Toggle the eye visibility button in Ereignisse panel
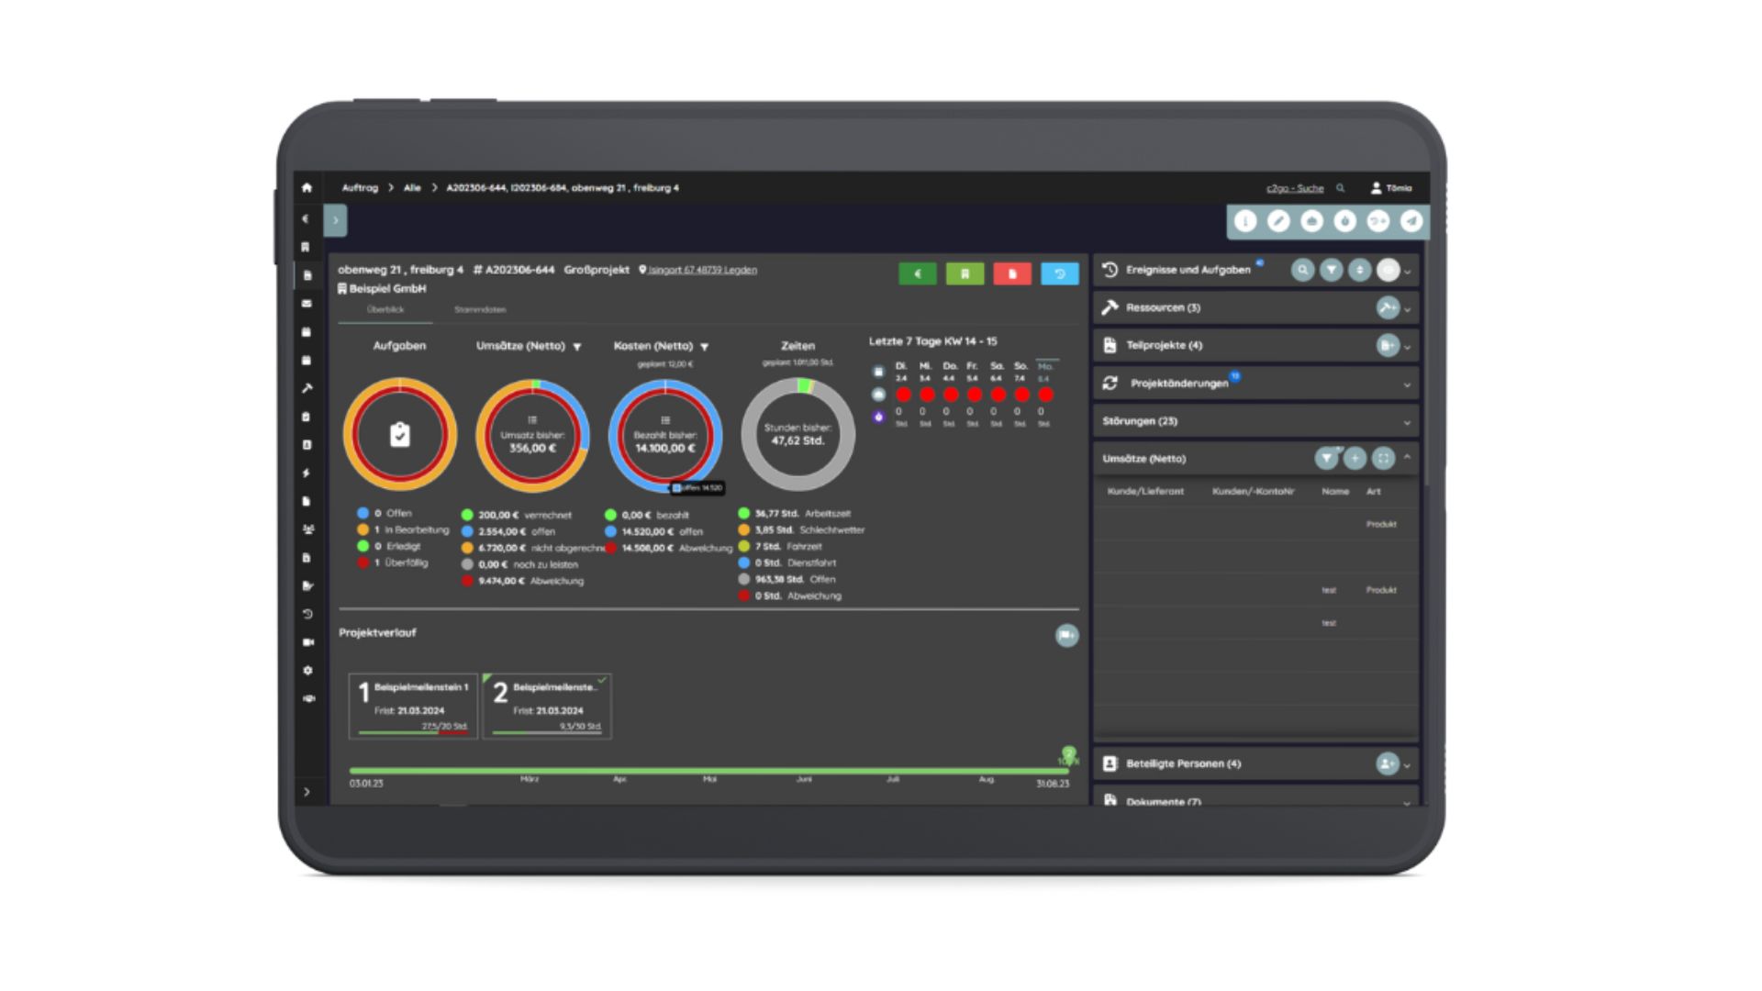The image size is (1762, 991). click(x=1388, y=270)
